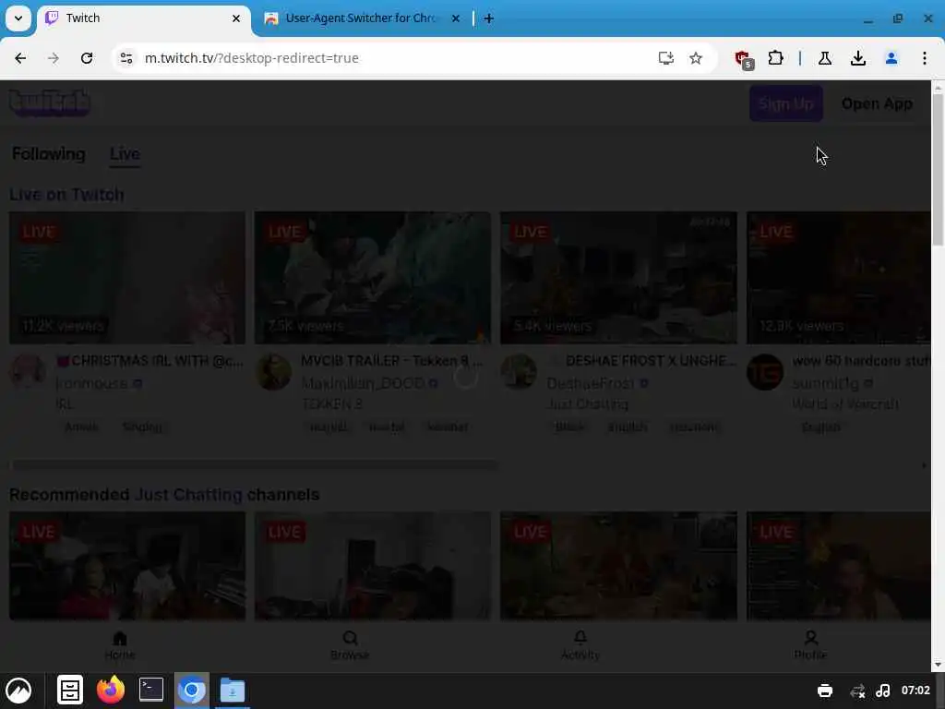Open the DeshaeFrost channel name link

(x=591, y=383)
